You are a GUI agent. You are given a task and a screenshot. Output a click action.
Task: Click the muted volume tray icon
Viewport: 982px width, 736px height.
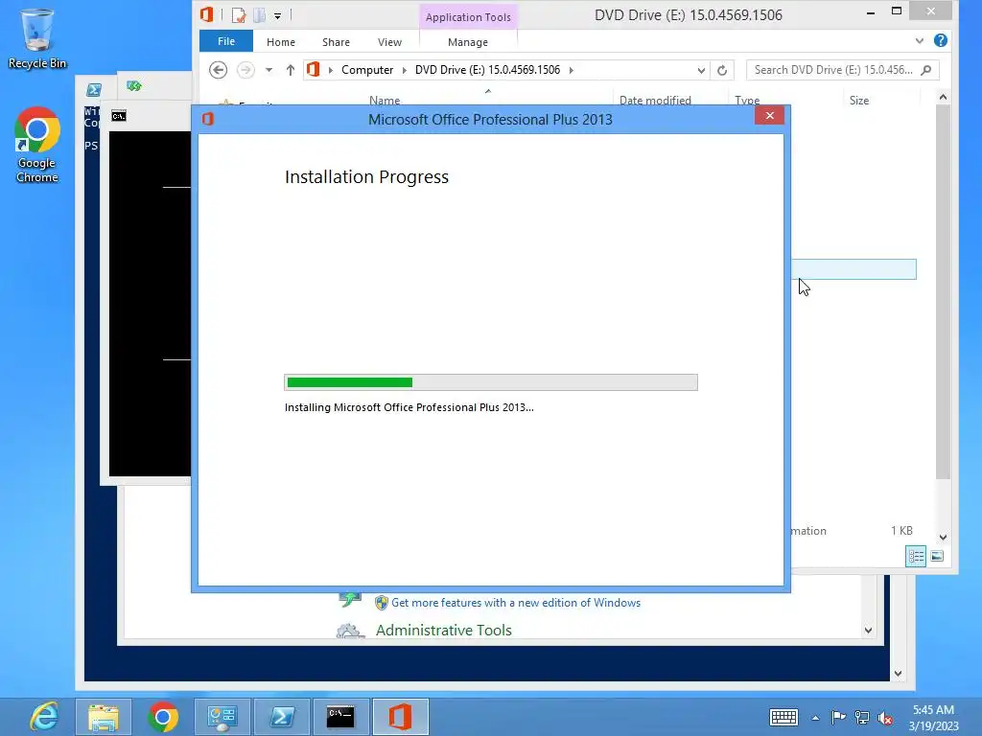(885, 718)
